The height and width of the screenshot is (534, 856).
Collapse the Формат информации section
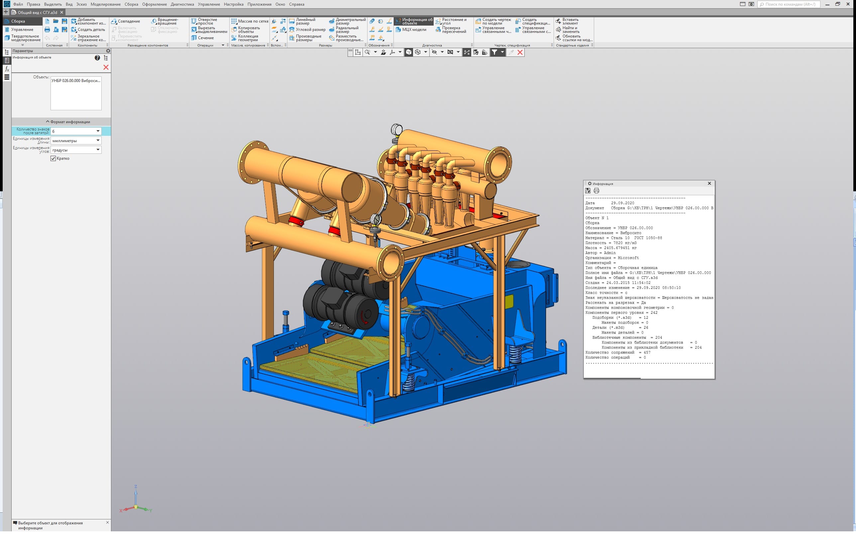[48, 122]
